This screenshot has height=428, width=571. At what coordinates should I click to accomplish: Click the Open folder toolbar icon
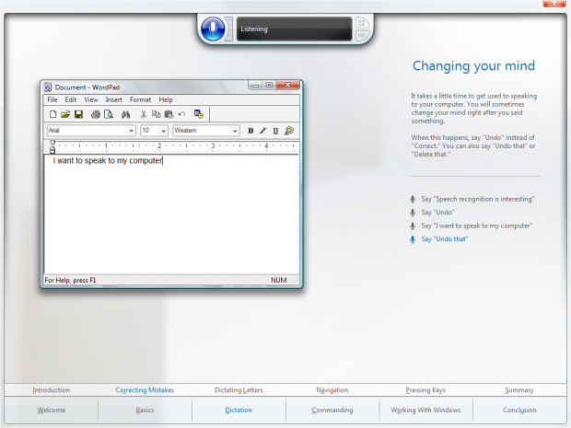65,114
